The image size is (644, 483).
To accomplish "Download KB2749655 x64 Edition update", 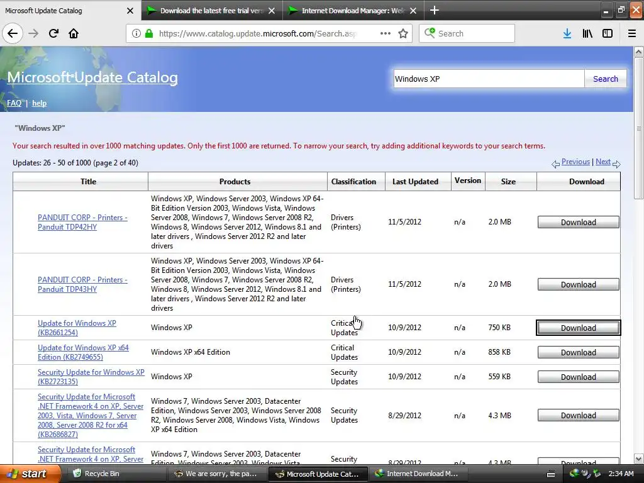I will 579,352.
